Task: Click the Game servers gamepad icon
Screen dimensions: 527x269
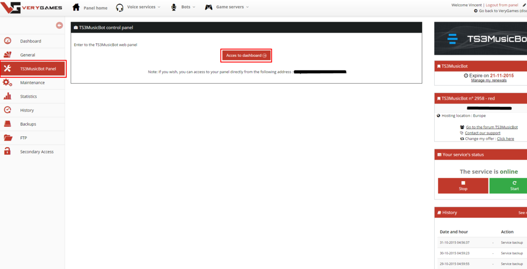Action: (x=209, y=7)
